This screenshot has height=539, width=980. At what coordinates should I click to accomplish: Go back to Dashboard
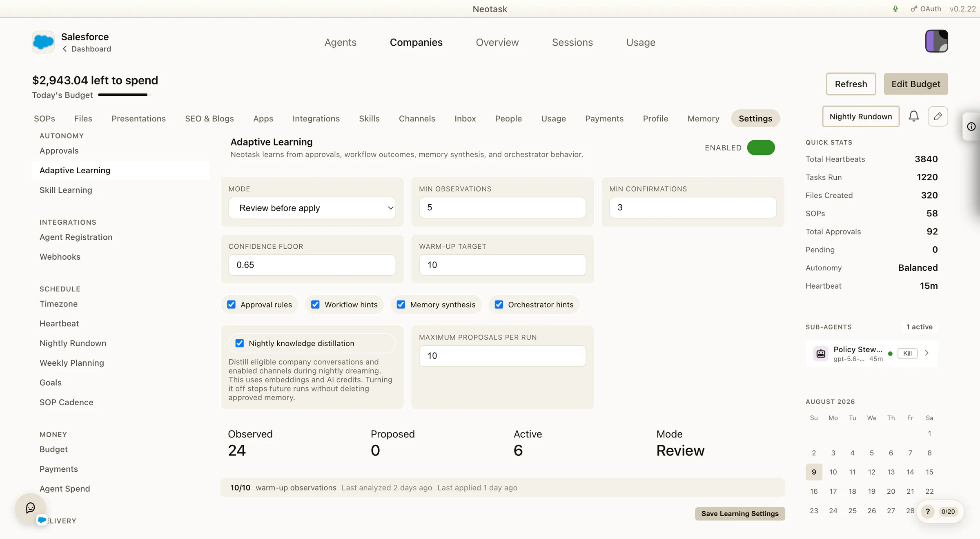pos(87,49)
